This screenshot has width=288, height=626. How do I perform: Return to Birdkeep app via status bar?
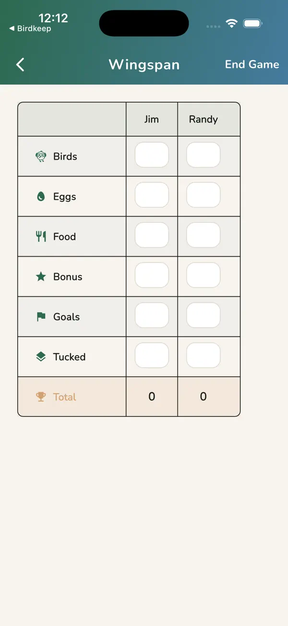30,29
